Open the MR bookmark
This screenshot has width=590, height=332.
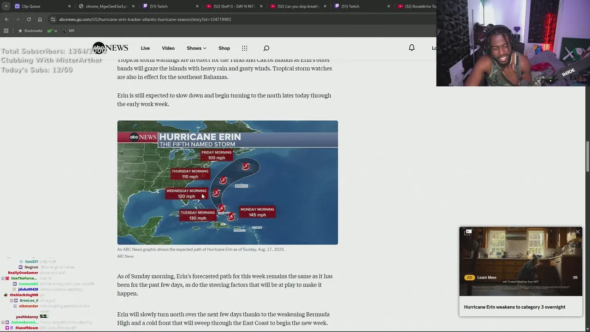69,31
